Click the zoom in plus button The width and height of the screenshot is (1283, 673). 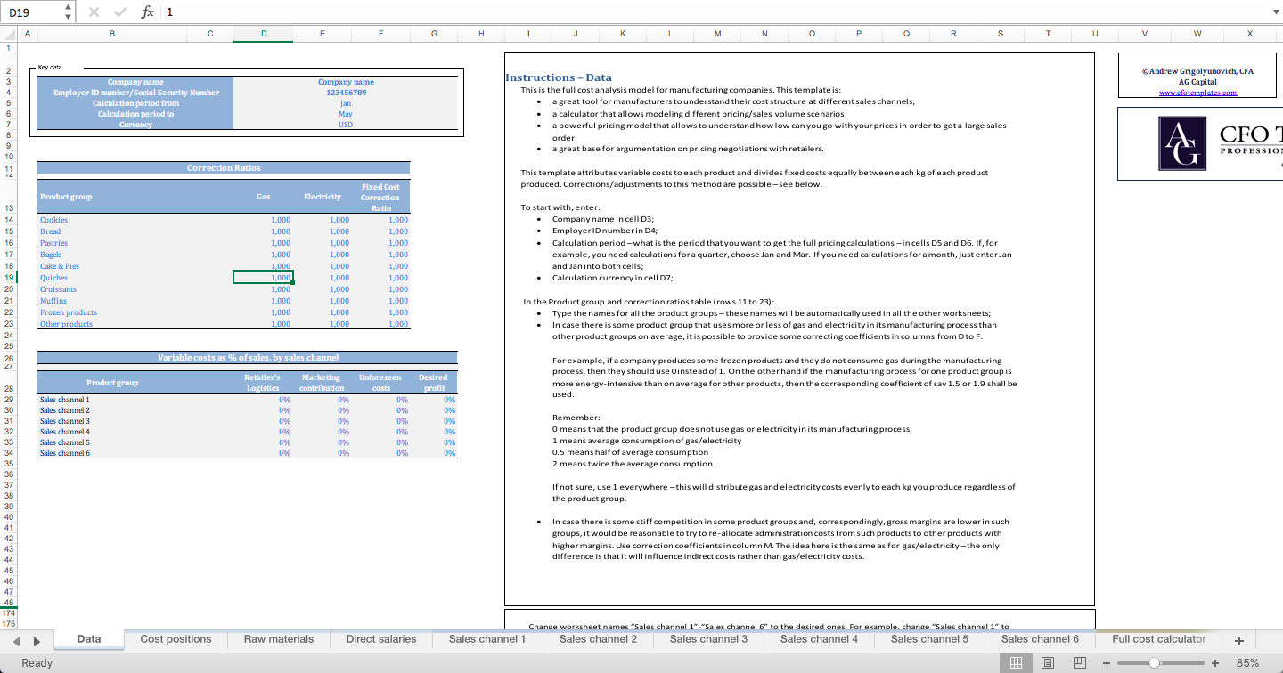pyautogui.click(x=1214, y=662)
